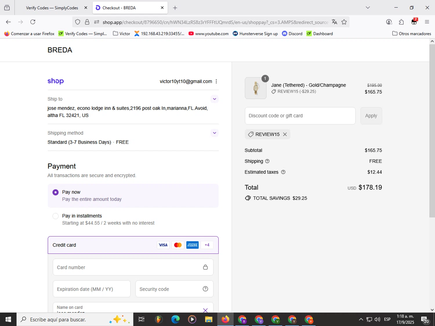The width and height of the screenshot is (435, 326).
Task: Open Otros marcadores folder
Action: point(412,34)
